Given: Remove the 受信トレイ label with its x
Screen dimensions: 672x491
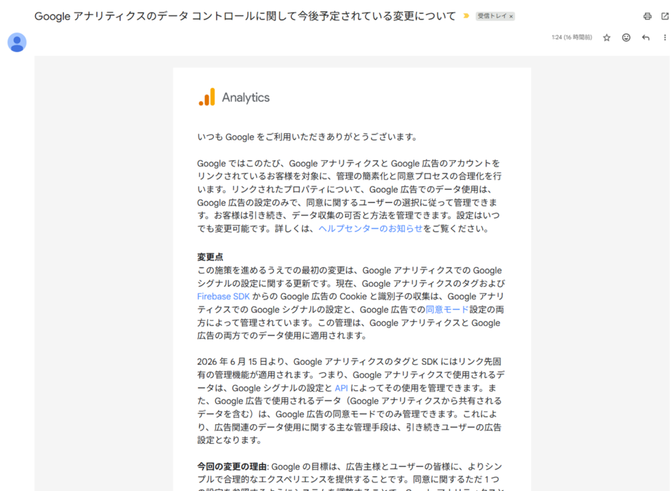Looking at the screenshot, I should (511, 16).
